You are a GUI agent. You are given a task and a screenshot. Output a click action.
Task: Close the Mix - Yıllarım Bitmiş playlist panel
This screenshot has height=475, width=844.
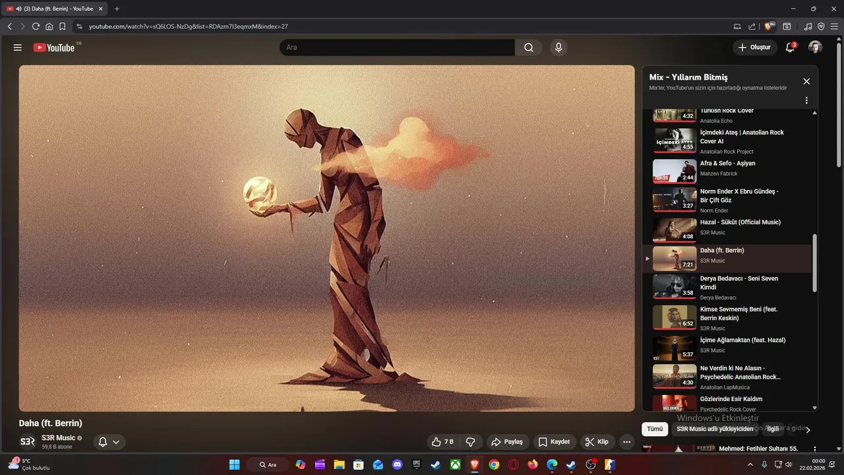coord(806,81)
